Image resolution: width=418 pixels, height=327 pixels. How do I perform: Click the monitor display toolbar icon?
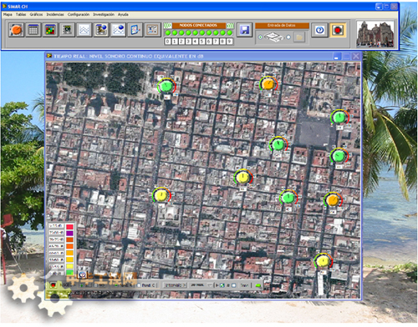(67, 30)
